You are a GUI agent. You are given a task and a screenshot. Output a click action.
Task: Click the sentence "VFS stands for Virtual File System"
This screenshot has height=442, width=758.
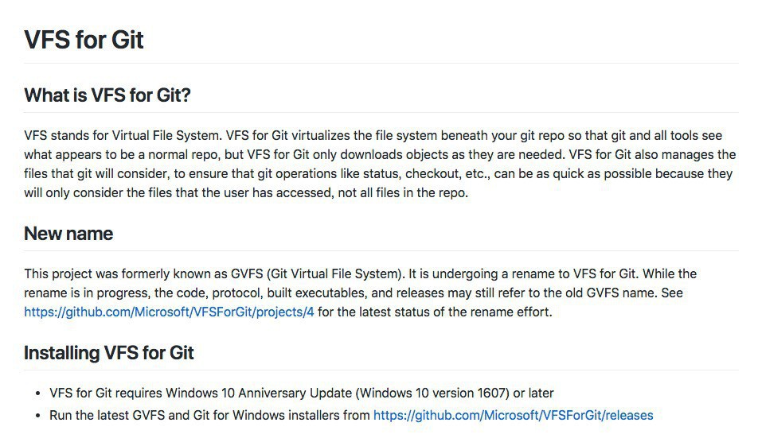point(119,135)
